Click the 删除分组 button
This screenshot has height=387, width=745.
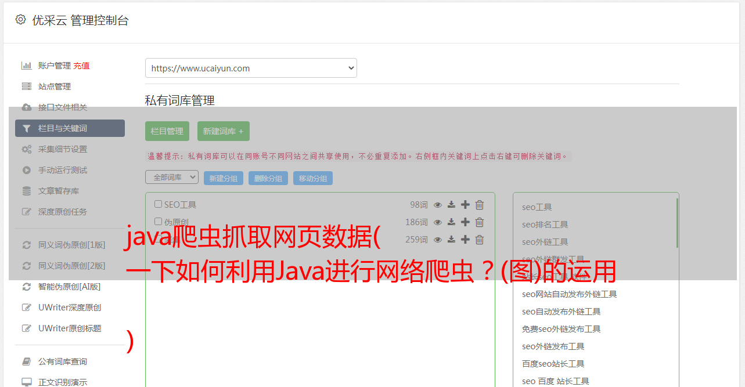pos(268,178)
